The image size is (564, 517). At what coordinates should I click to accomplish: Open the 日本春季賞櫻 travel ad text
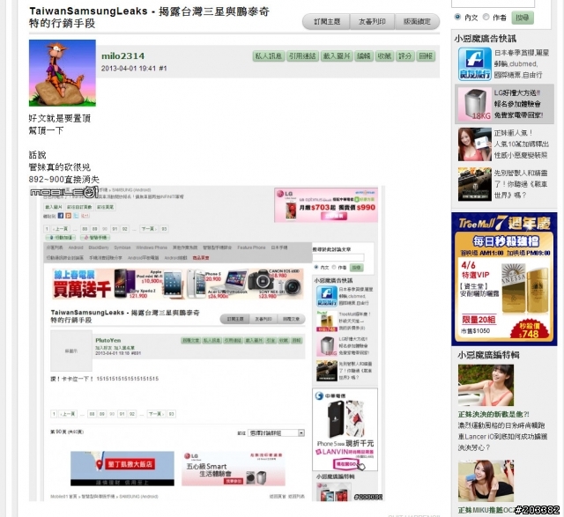pos(521,64)
